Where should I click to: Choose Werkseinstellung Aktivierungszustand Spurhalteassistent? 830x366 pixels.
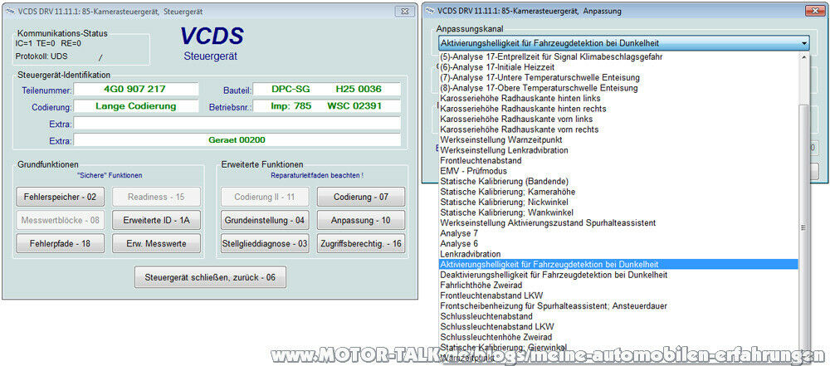pyautogui.click(x=548, y=222)
